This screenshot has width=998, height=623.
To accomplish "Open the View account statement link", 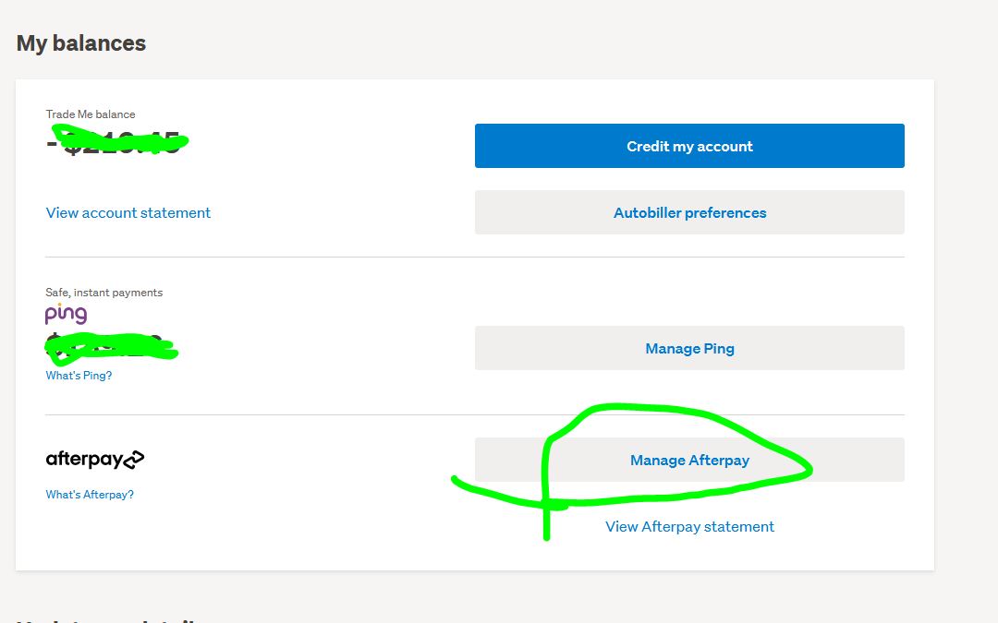I will tap(128, 212).
